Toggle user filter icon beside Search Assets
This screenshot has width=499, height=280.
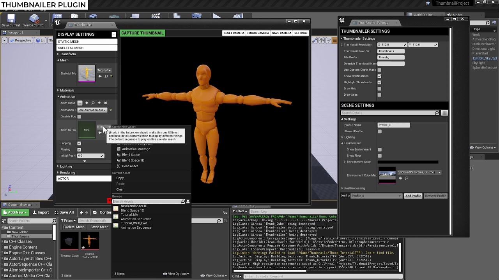tap(188, 201)
